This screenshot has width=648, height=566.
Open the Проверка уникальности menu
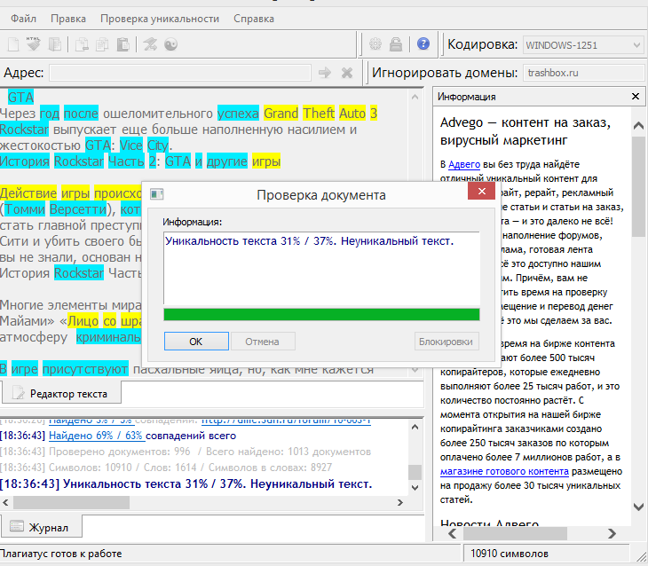160,19
